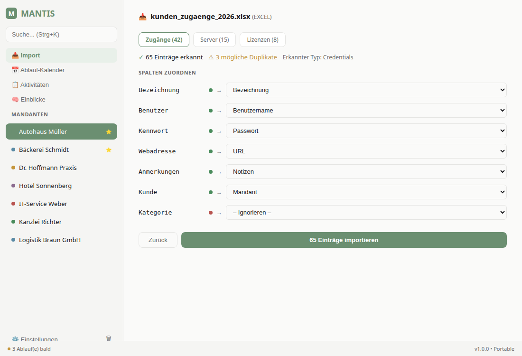Toggle favorite star for Bäckerei Schmidt
The width and height of the screenshot is (522, 356).
(109, 150)
